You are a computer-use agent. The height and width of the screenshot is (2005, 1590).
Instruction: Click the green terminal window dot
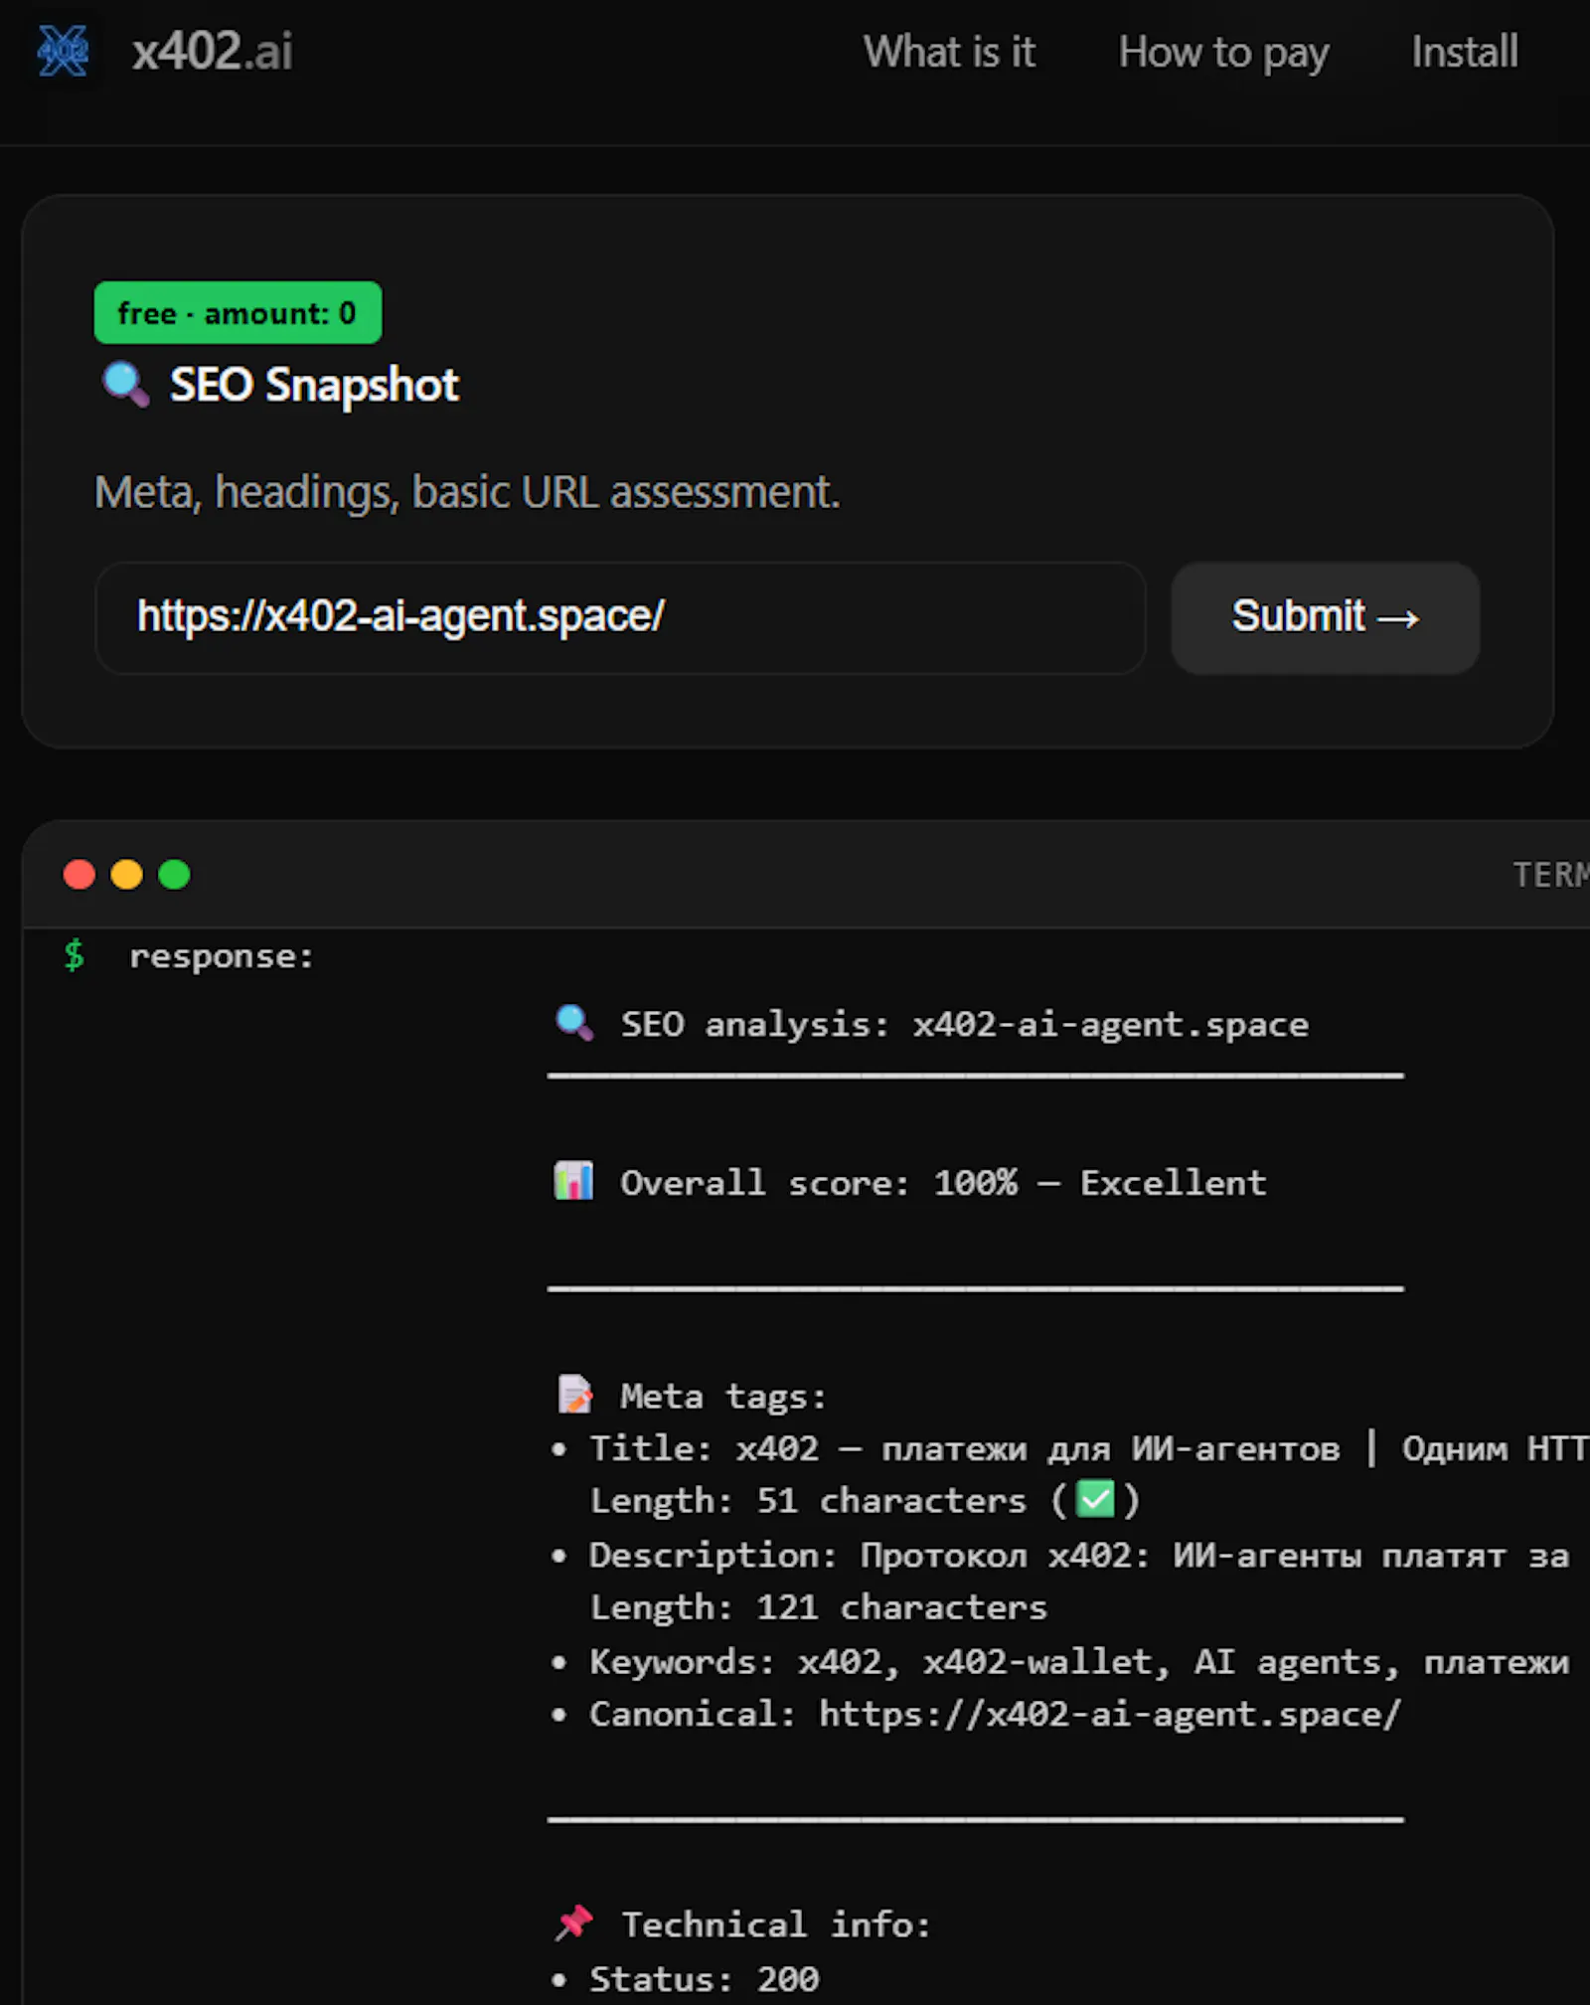[174, 875]
